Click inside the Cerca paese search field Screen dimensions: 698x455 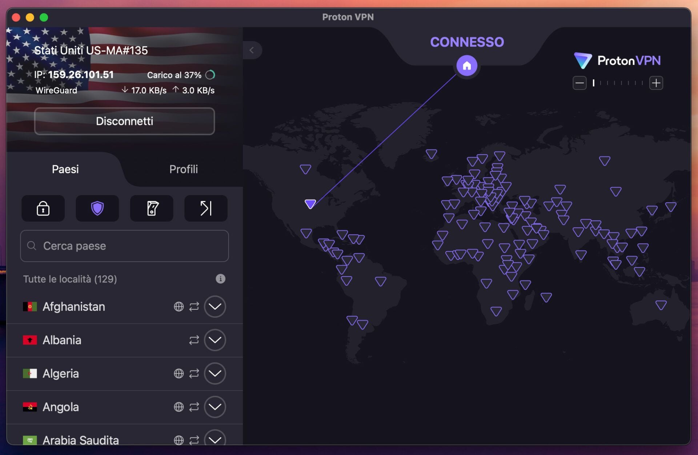[x=109, y=246]
